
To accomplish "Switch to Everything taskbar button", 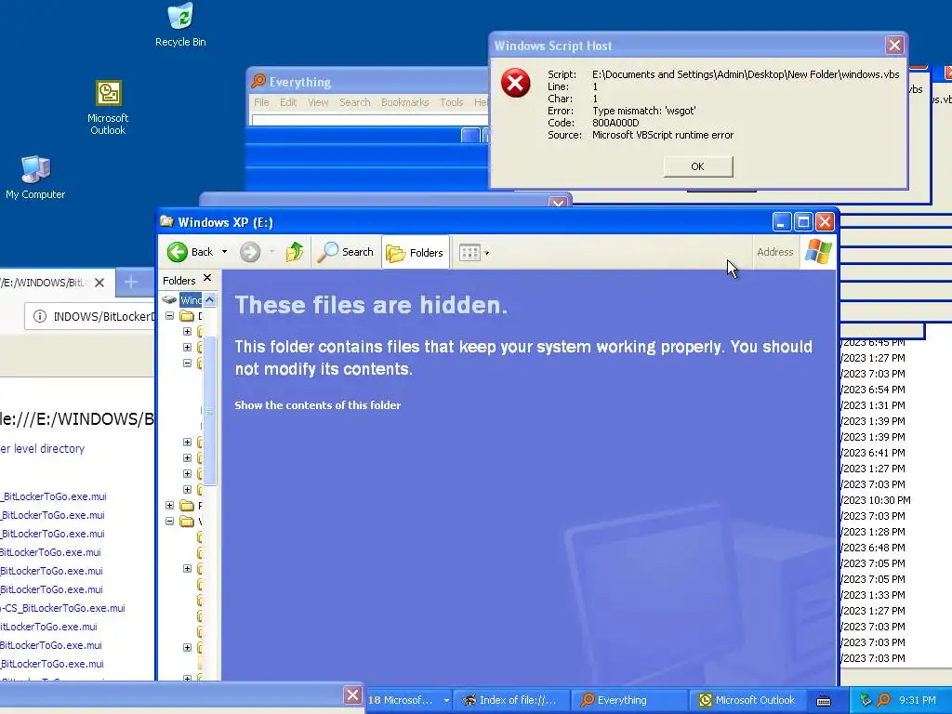I will point(629,700).
